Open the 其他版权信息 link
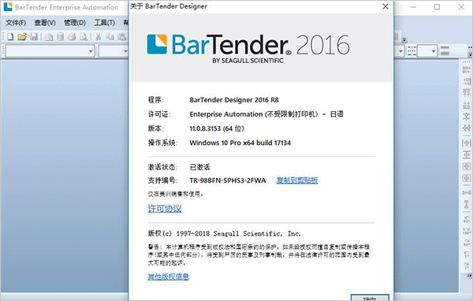 (169, 277)
